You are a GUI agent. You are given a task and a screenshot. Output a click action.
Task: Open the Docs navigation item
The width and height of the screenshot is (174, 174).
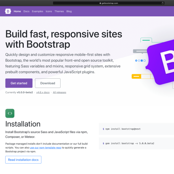click(26, 11)
